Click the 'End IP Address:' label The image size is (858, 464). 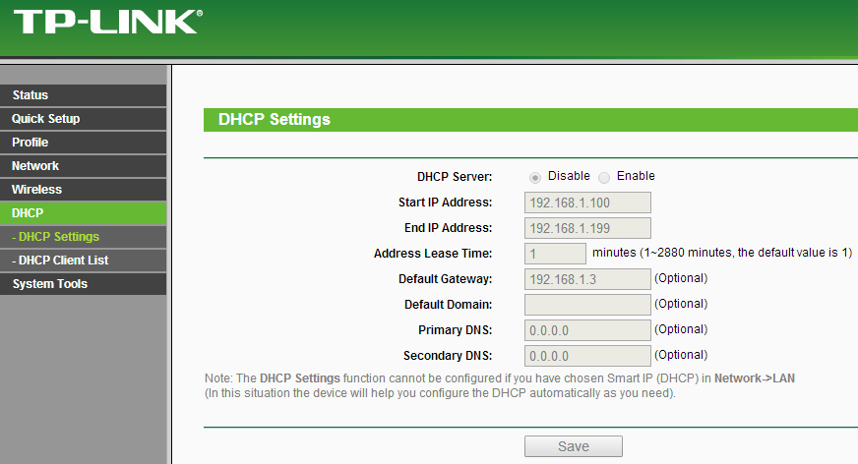coord(448,228)
